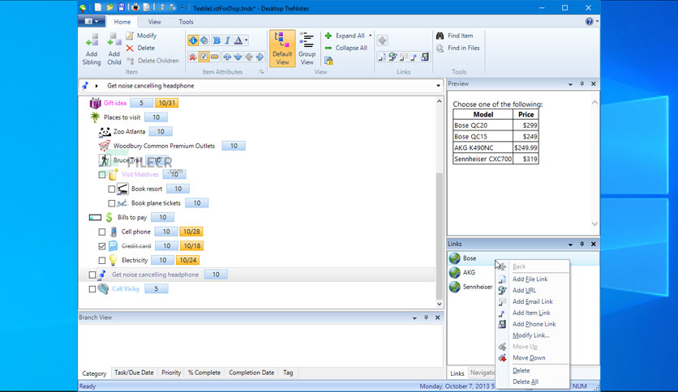Open the Preview panel options dropdown
This screenshot has height=392, width=678.
pos(570,84)
